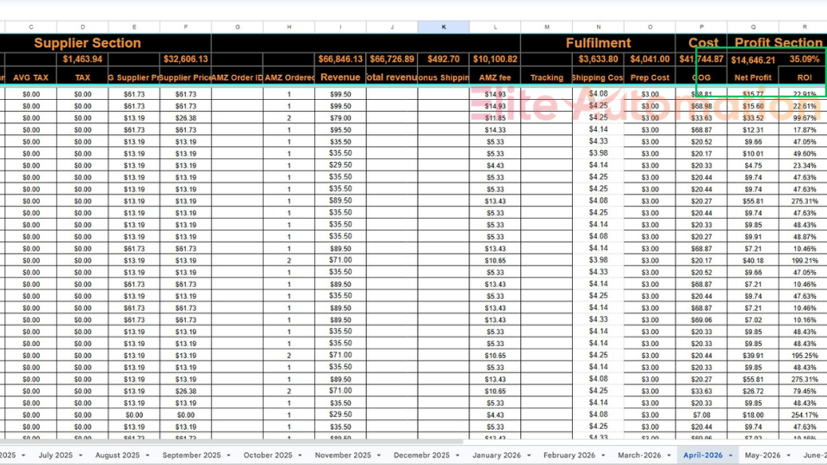Select the AMZ fee total $10,100.82

point(494,59)
